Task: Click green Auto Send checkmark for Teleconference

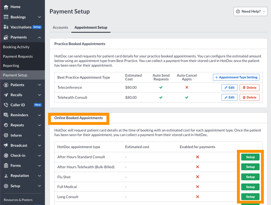Action: click(161, 87)
